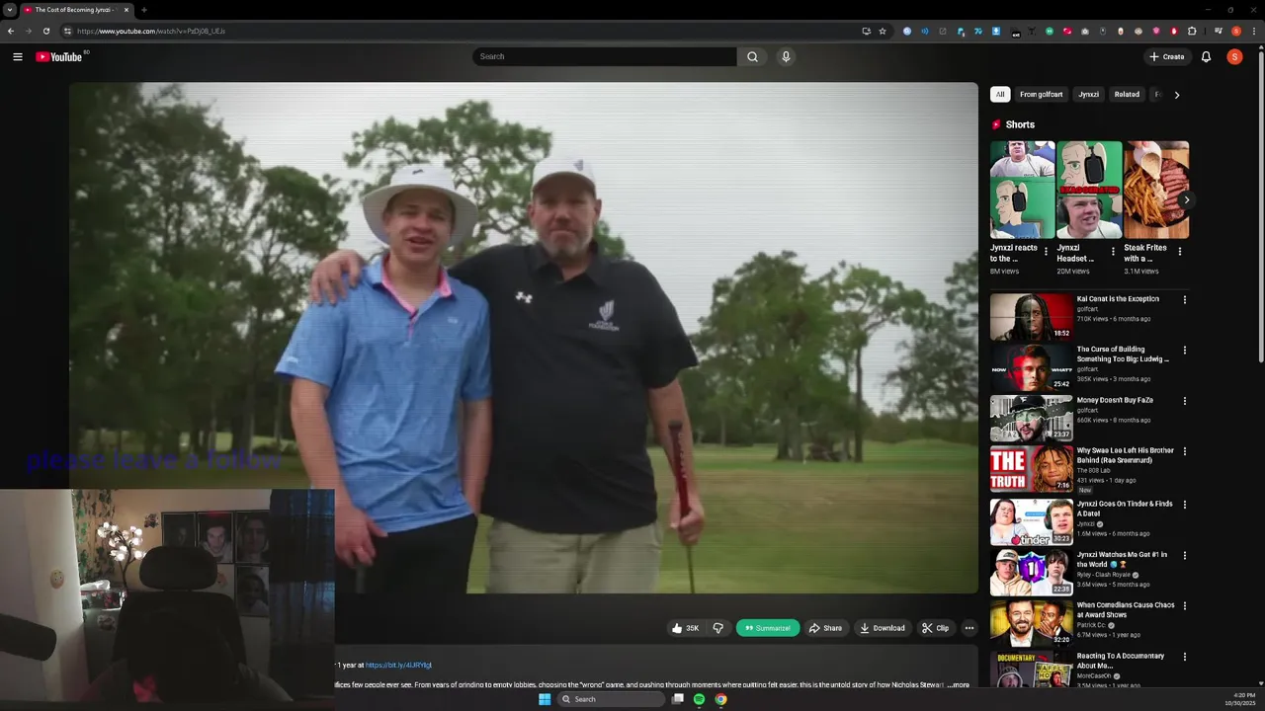Open the notifications bell
Screen dimensions: 1265x711
[x=1206, y=56]
